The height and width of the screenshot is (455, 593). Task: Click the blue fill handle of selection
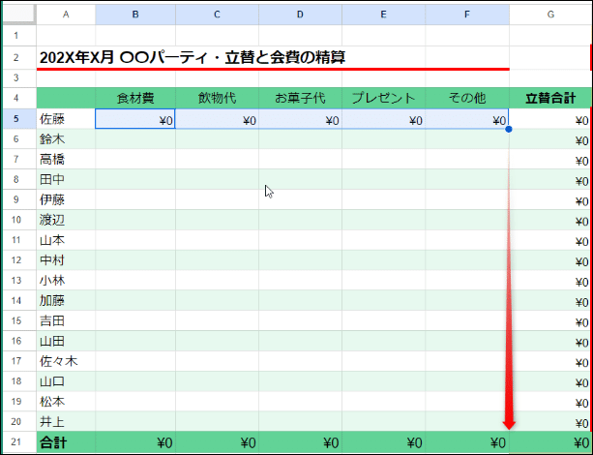[509, 129]
